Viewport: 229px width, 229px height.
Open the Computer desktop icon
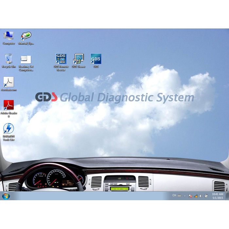click(9, 38)
